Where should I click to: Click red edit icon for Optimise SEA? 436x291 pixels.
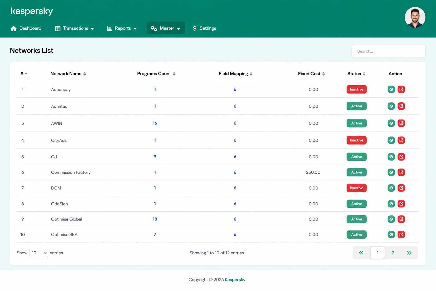click(401, 234)
